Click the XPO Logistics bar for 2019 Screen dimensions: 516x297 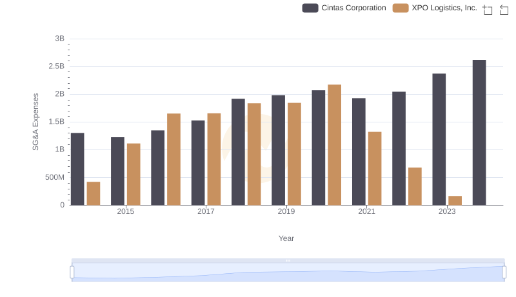click(294, 154)
